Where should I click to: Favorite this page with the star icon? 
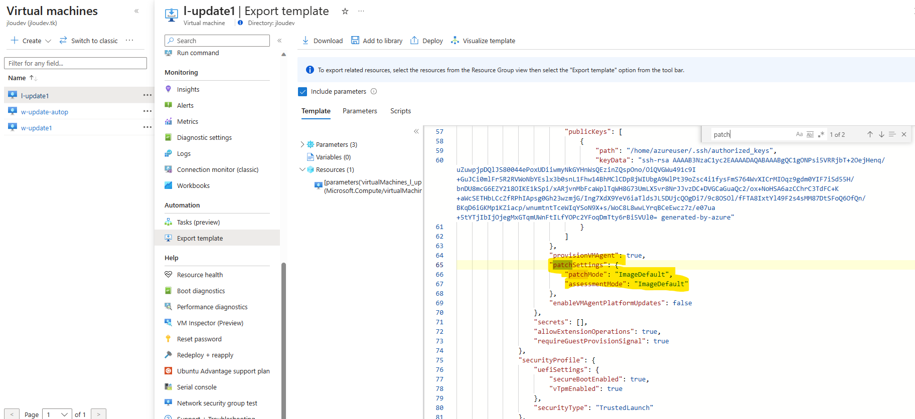coord(345,11)
